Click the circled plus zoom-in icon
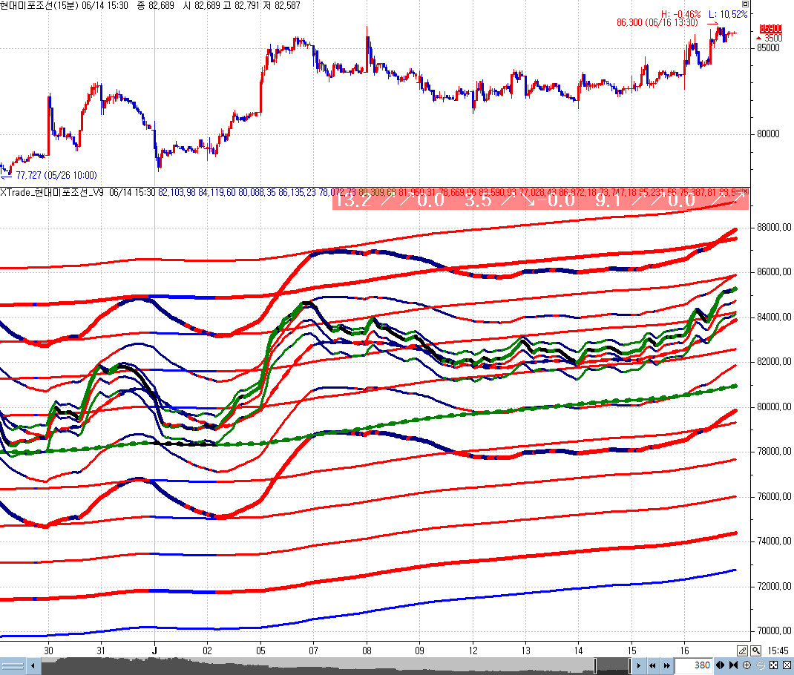Image resolution: width=794 pixels, height=675 pixels. click(747, 665)
